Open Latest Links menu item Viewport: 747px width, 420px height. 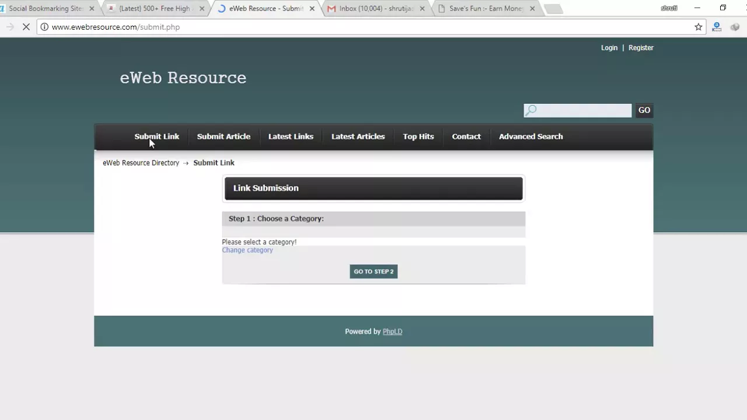click(x=291, y=136)
